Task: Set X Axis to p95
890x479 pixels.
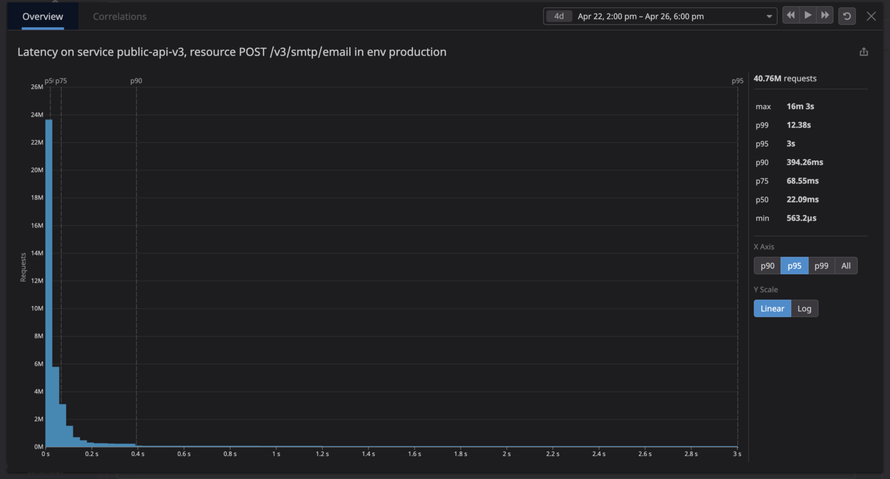Action: coord(794,266)
